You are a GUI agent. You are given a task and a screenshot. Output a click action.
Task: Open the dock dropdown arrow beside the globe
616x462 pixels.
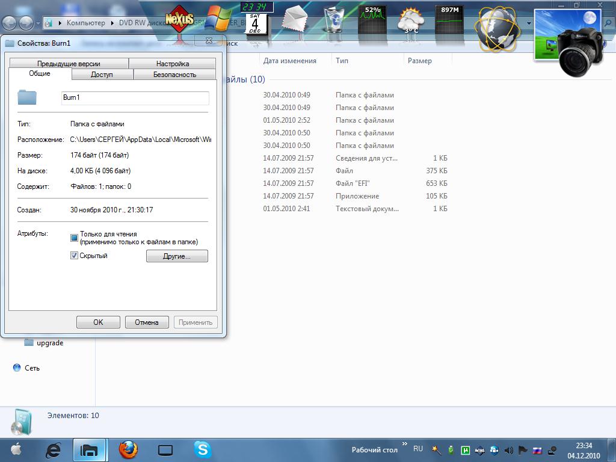[x=529, y=23]
